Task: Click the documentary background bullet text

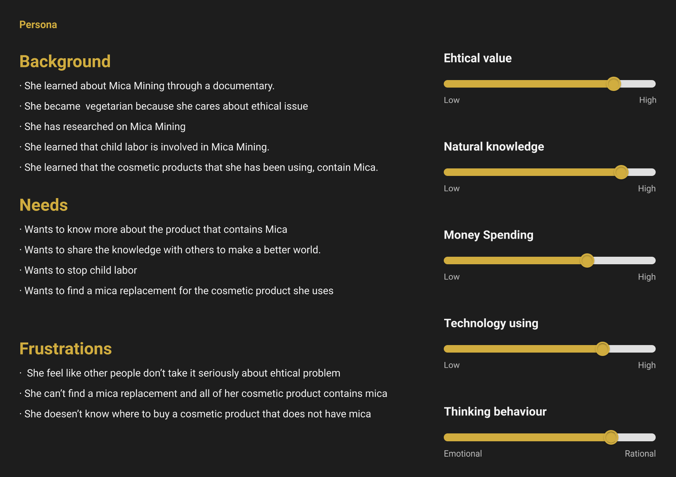Action: (149, 86)
